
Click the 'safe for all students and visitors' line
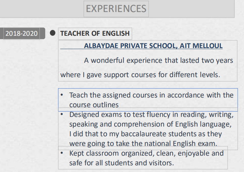pyautogui.click(x=122, y=163)
